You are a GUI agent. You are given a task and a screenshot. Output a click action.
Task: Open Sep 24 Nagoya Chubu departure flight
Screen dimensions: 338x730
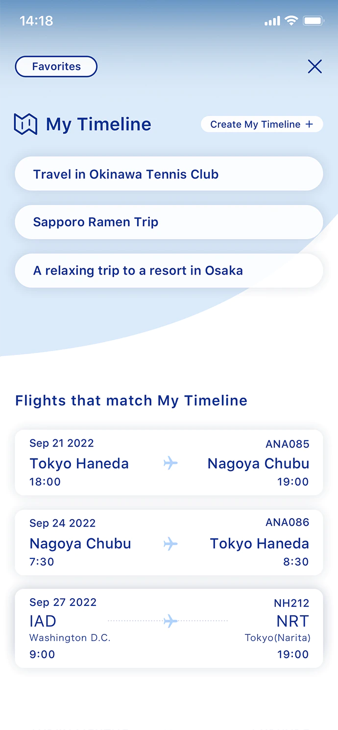pos(80,543)
